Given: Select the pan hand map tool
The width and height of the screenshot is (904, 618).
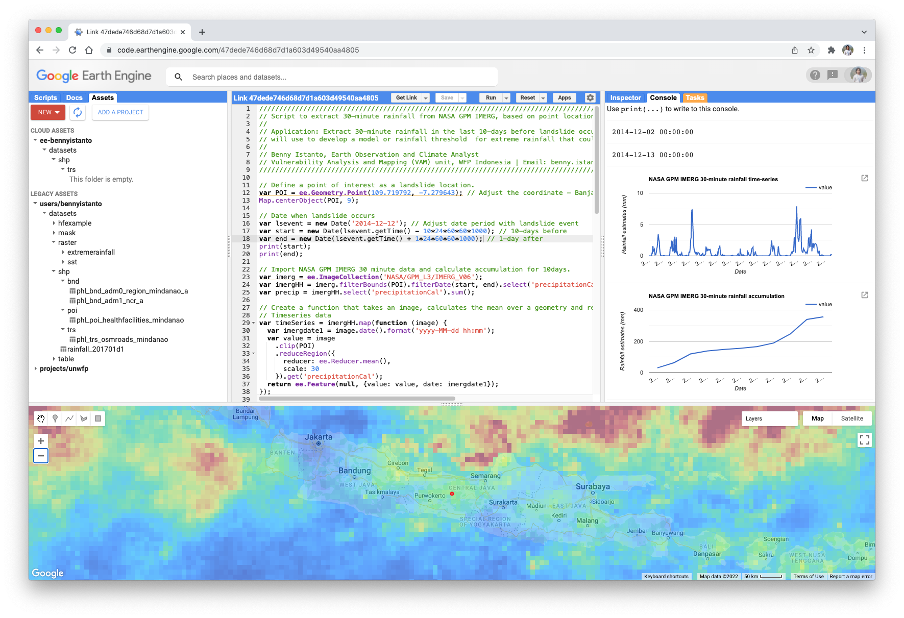Looking at the screenshot, I should (41, 418).
